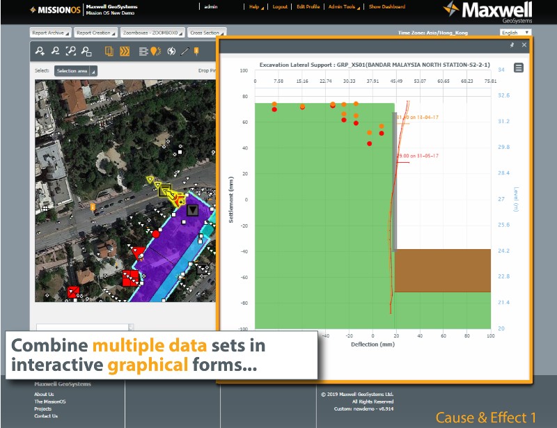Click the input field below the map
This screenshot has height=428, width=557.
(x=85, y=327)
